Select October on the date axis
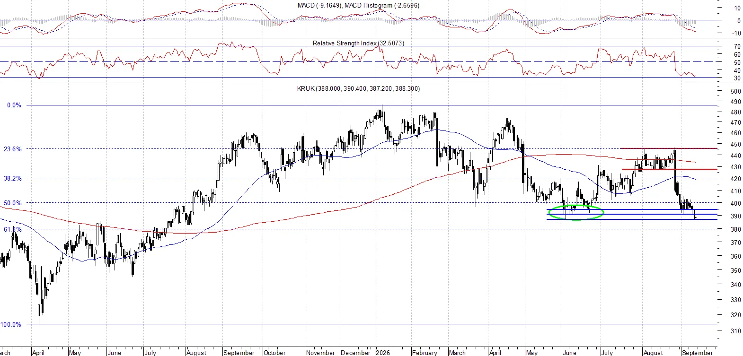This screenshot has height=356, width=743. point(274,353)
